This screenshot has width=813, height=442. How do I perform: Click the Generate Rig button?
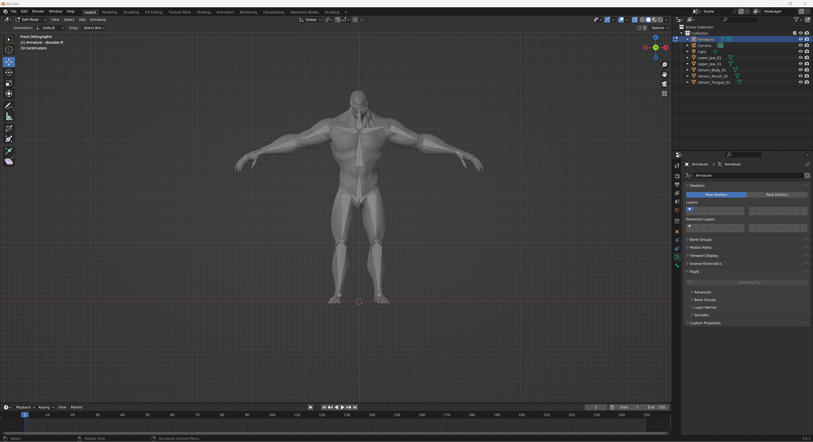(x=749, y=282)
